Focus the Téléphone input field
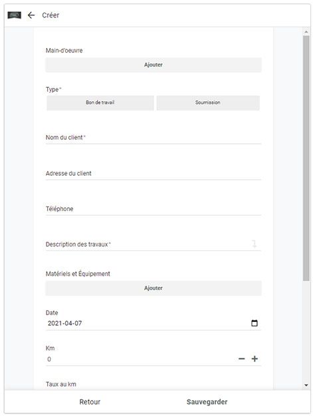The width and height of the screenshot is (313, 417). click(x=154, y=209)
